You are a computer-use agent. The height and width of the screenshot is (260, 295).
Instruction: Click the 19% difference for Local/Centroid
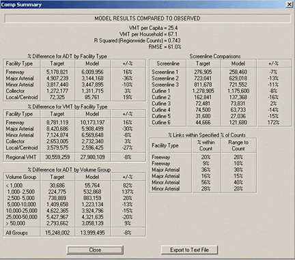[x=128, y=98]
